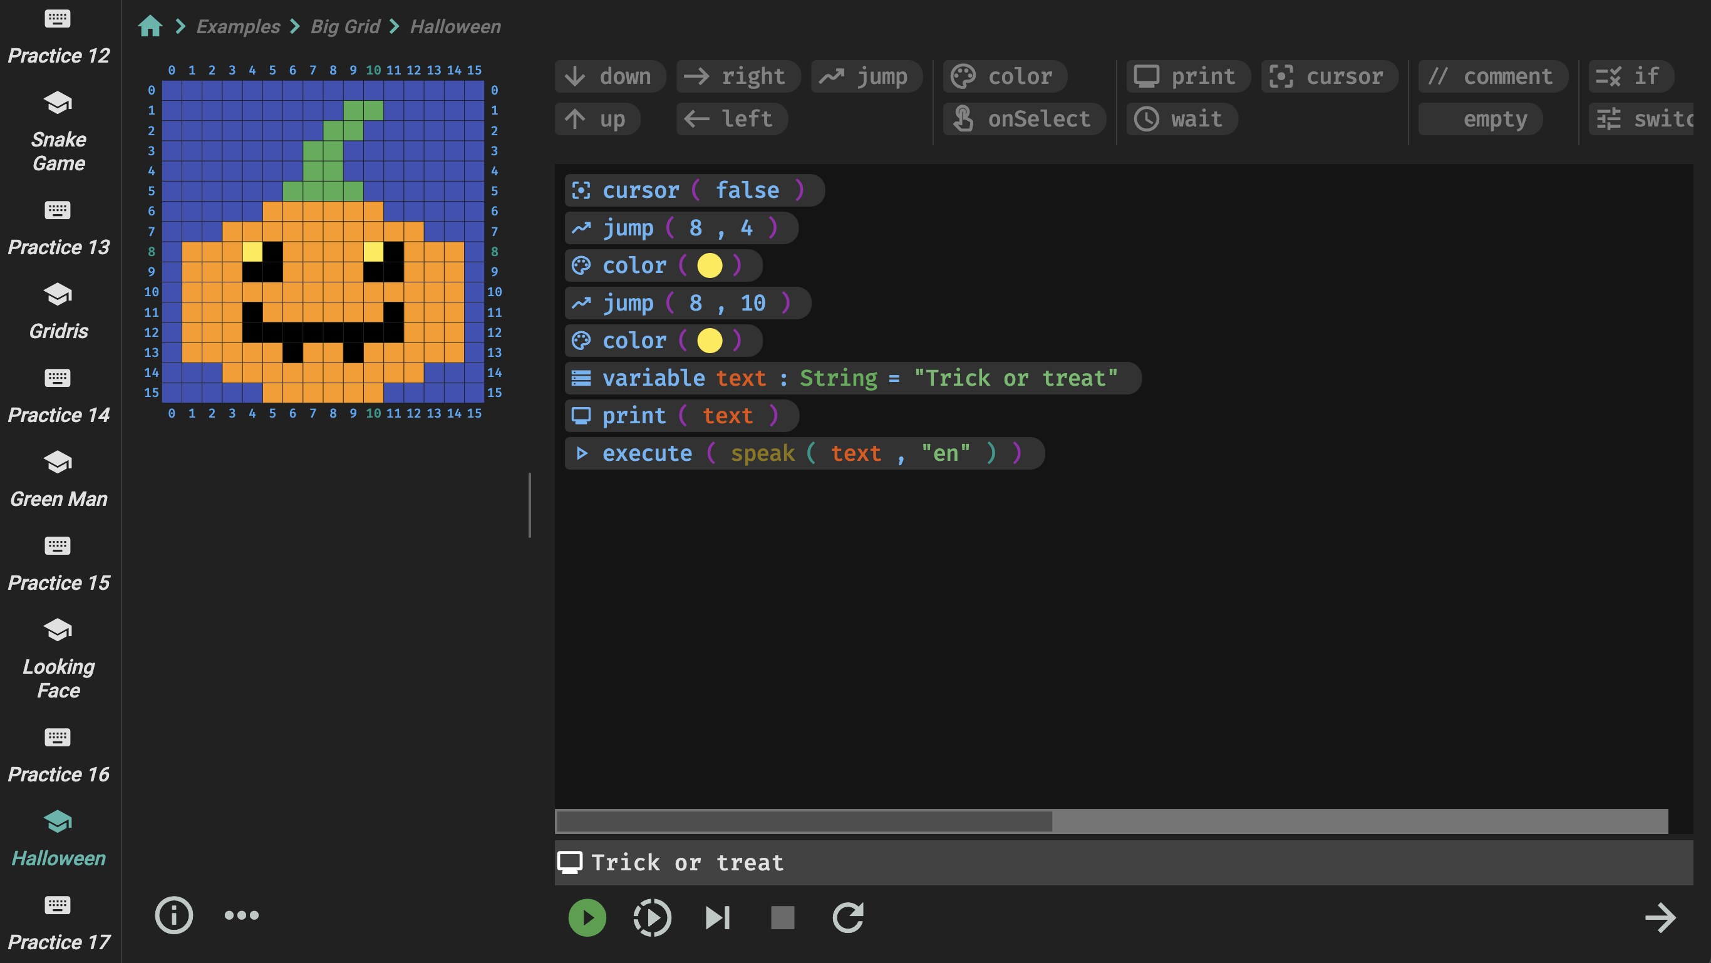Toggle the false value in the cursor statement

[x=747, y=190]
